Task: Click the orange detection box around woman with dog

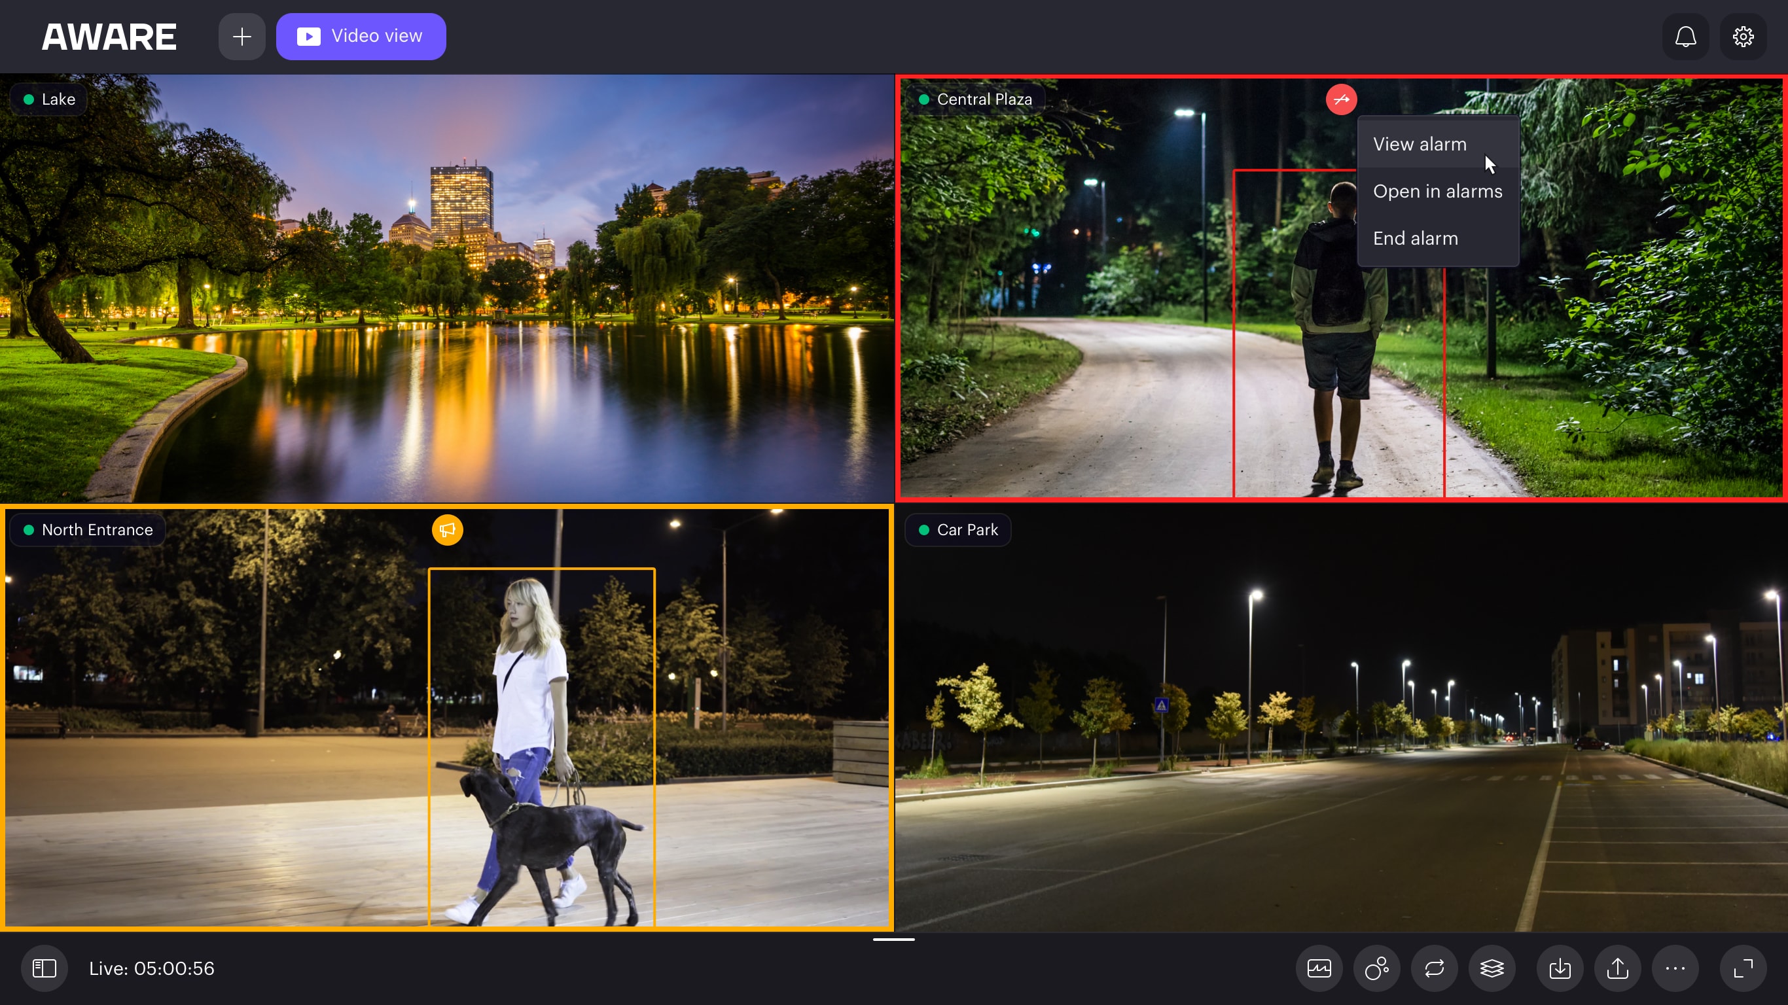Action: (x=541, y=747)
